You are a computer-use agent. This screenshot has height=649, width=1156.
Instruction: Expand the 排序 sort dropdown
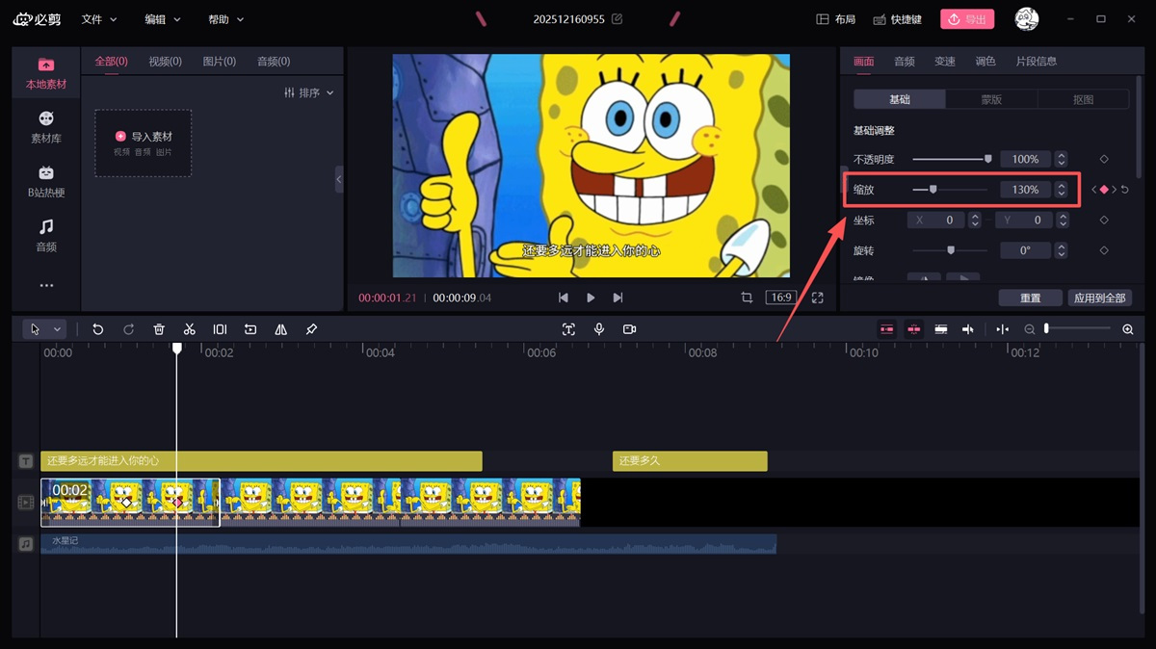click(309, 92)
